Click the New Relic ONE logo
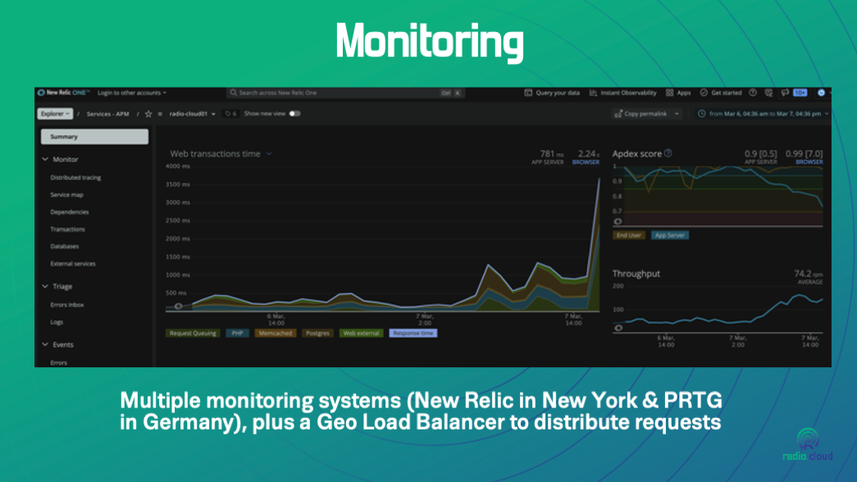The image size is (857, 482). tap(63, 93)
